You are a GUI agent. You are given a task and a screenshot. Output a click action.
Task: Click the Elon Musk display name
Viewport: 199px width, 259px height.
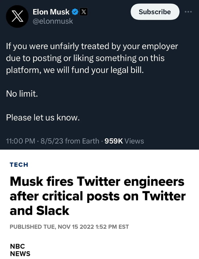[51, 12]
